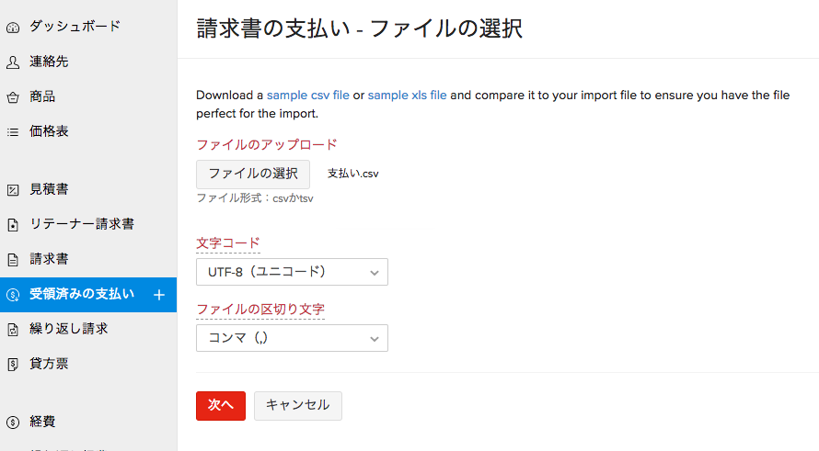Image resolution: width=819 pixels, height=451 pixels.
Task: Cancel import with キャンセル button
Action: [x=297, y=405]
